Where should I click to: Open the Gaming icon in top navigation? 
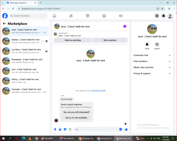pos(121,16)
